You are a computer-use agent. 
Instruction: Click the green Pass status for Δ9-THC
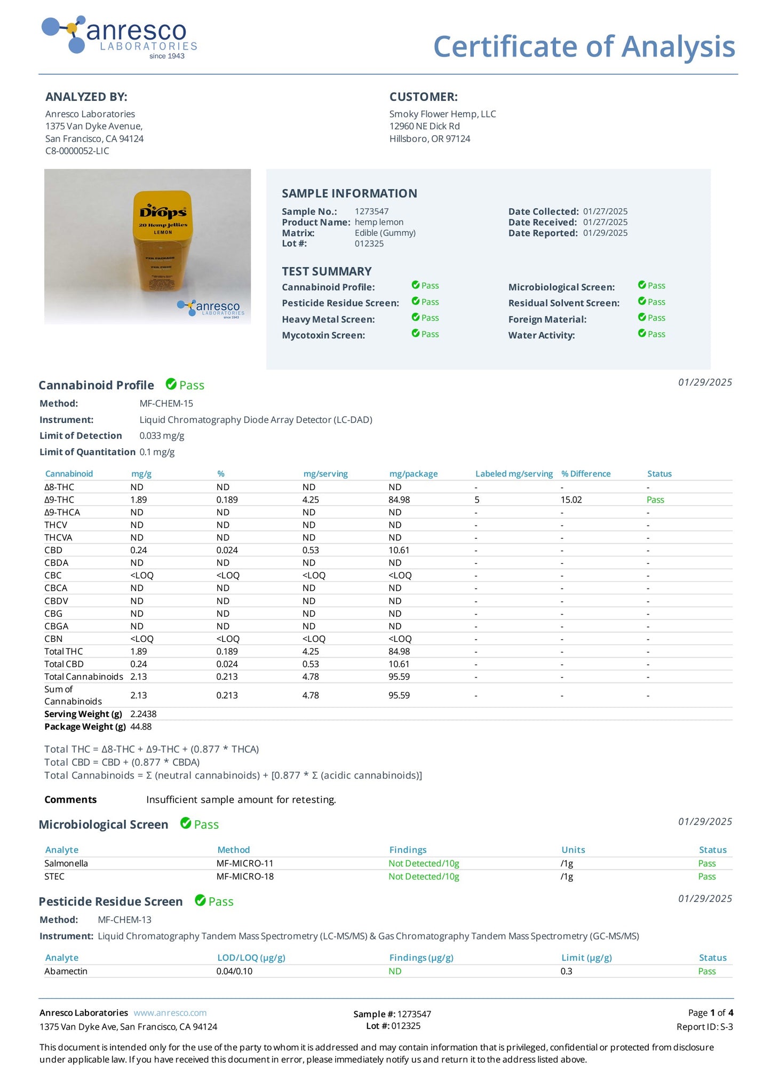pos(655,500)
